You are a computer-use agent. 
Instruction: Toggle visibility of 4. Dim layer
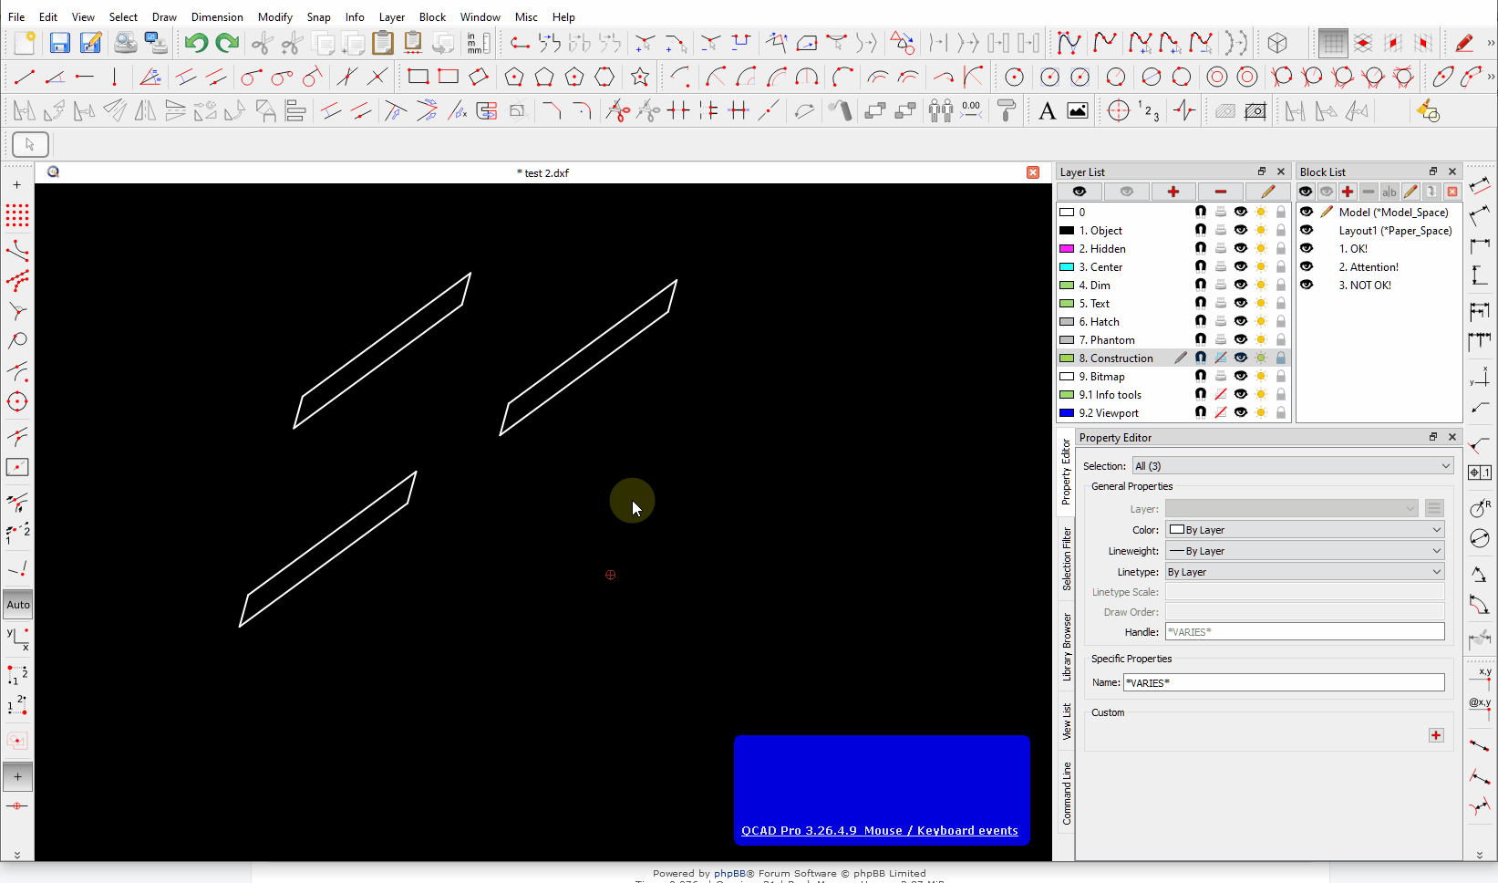click(x=1241, y=285)
